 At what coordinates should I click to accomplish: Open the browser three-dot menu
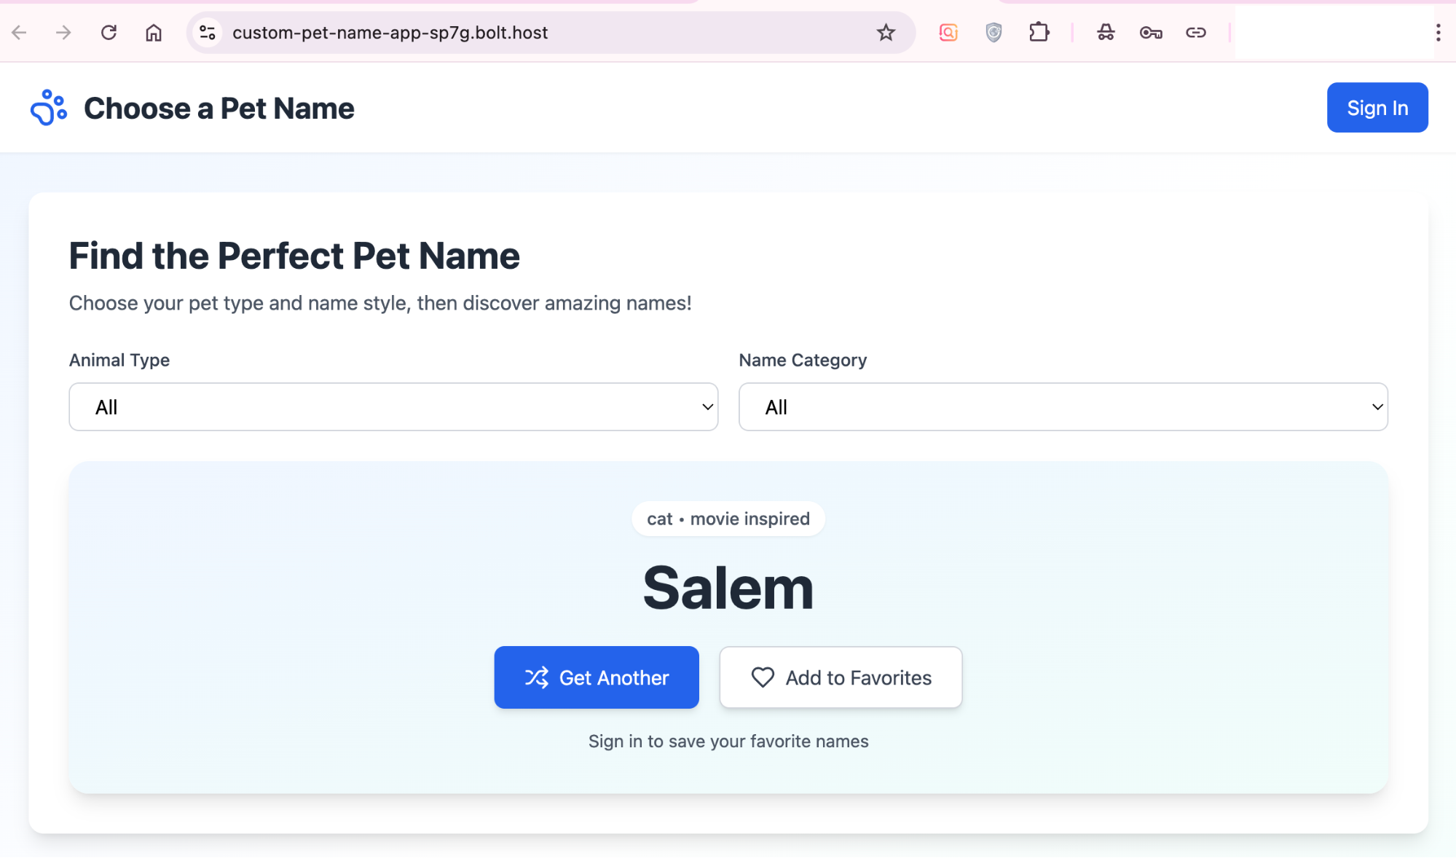point(1438,33)
